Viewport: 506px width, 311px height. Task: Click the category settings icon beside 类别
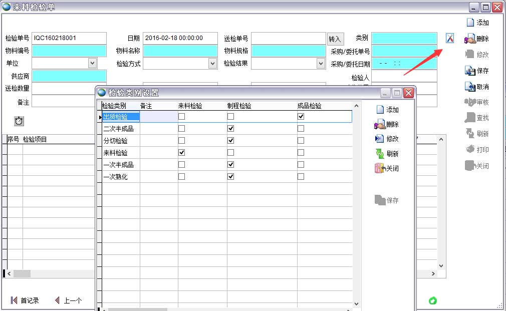pos(449,38)
